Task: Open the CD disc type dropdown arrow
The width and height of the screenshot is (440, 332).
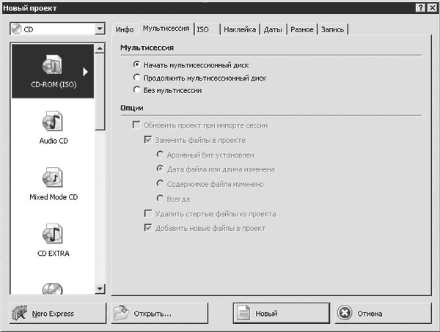Action: point(100,29)
